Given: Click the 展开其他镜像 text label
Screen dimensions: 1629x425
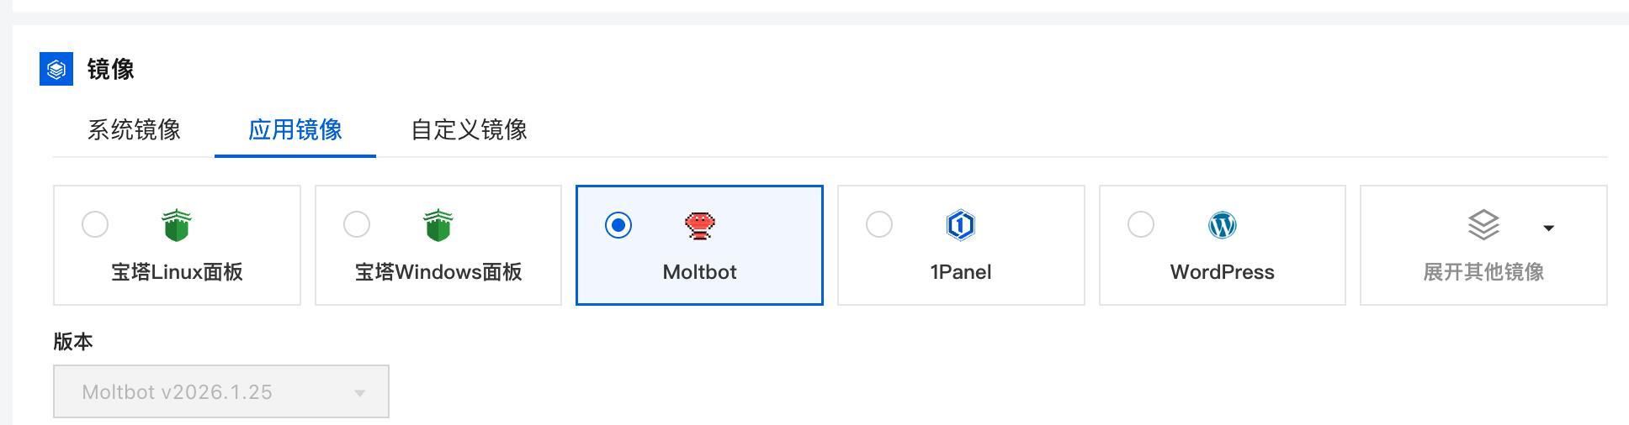Looking at the screenshot, I should [x=1483, y=272].
